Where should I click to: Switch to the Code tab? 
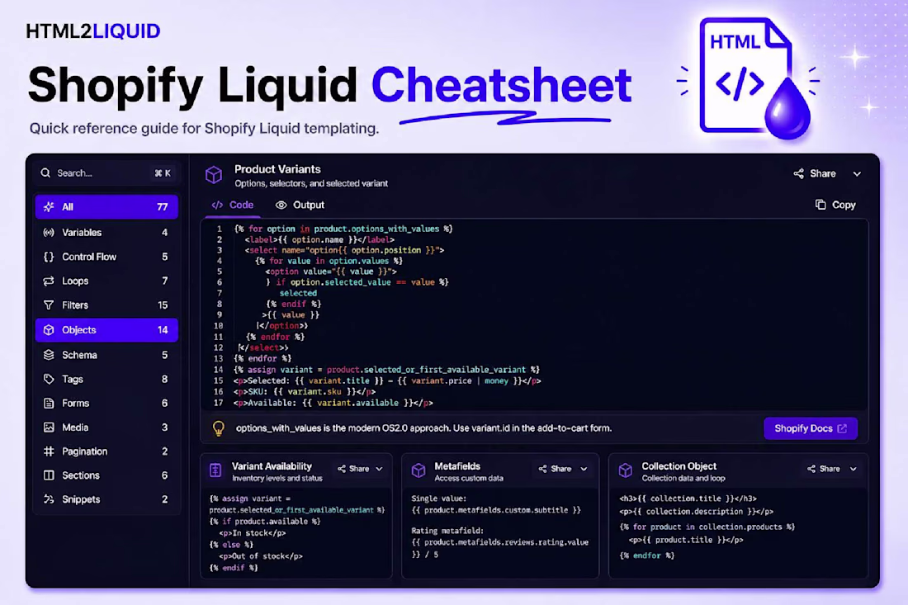click(232, 205)
